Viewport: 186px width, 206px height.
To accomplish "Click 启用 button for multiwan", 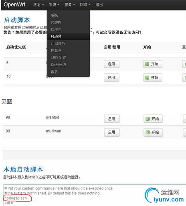I will tap(112, 133).
